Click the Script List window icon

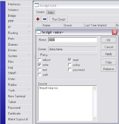click(x=36, y=5)
